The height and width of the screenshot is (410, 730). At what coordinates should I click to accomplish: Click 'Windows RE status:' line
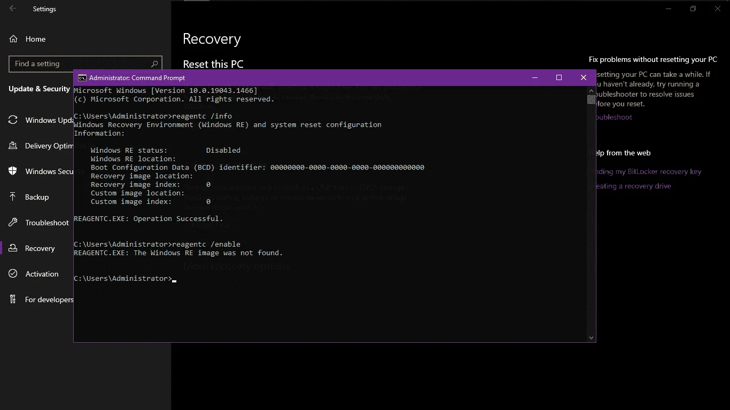[x=129, y=150]
